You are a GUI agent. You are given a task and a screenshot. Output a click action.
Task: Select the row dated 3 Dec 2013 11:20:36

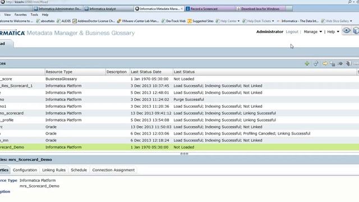[179, 106]
